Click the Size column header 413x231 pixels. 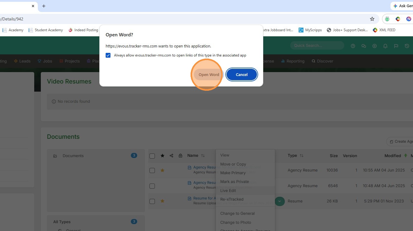(334, 156)
